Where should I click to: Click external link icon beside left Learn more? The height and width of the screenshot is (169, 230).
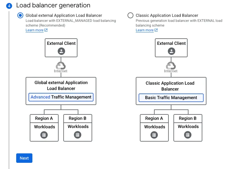46,30
